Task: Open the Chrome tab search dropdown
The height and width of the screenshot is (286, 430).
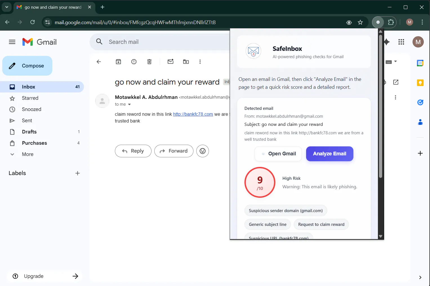Action: pos(7,7)
